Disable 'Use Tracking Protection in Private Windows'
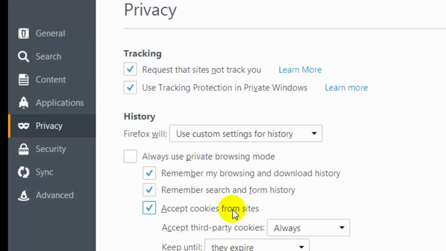 click(x=130, y=88)
